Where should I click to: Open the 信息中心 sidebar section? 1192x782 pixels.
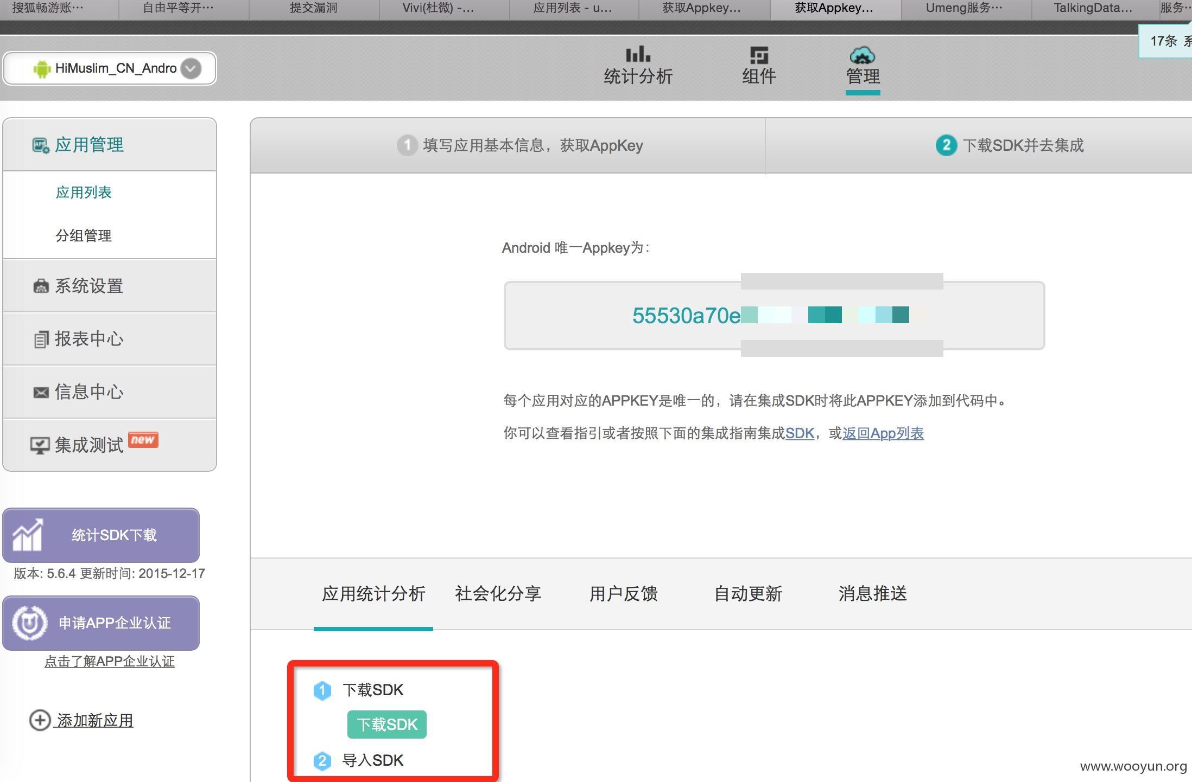[x=110, y=392]
